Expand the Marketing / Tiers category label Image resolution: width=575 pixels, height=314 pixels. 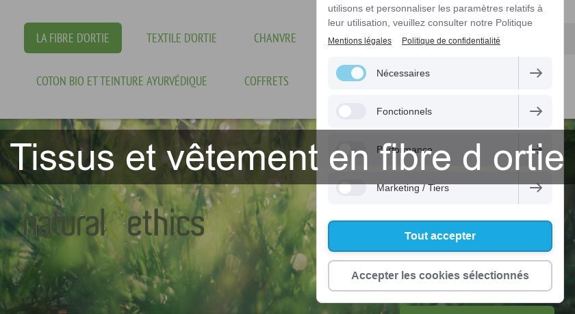click(413, 188)
